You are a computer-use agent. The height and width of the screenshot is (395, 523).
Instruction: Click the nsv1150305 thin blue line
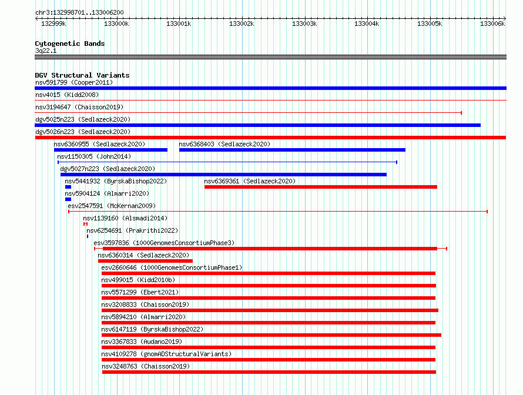(227, 162)
